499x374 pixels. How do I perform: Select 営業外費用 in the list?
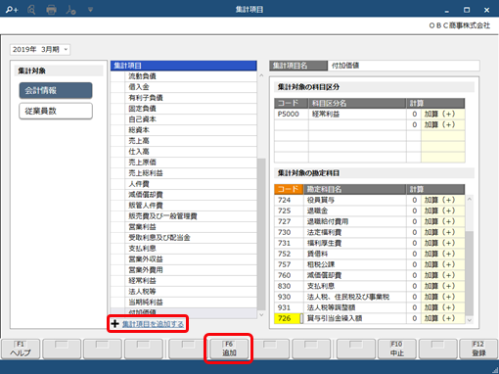tap(184, 270)
